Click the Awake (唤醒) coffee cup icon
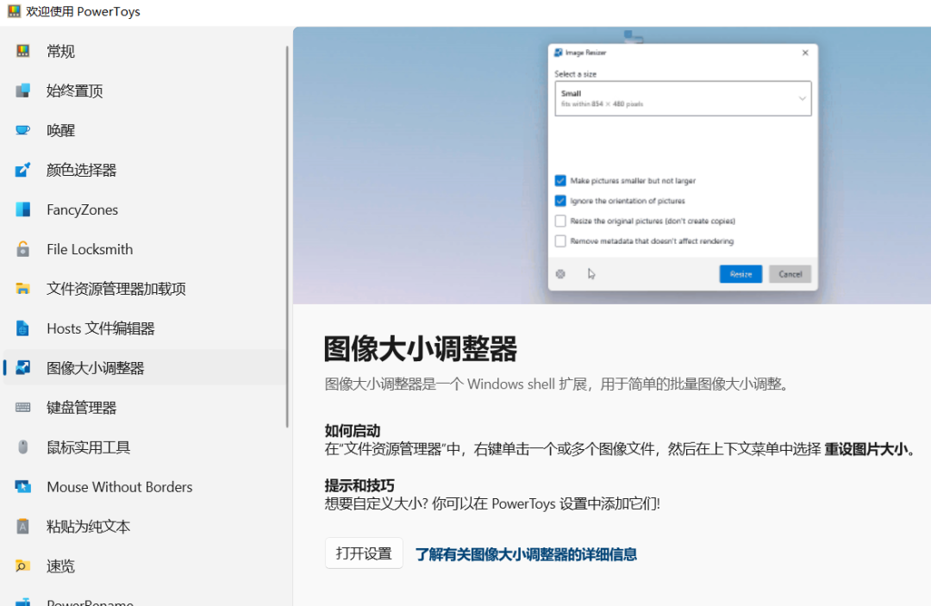The width and height of the screenshot is (931, 606). pyautogui.click(x=22, y=130)
